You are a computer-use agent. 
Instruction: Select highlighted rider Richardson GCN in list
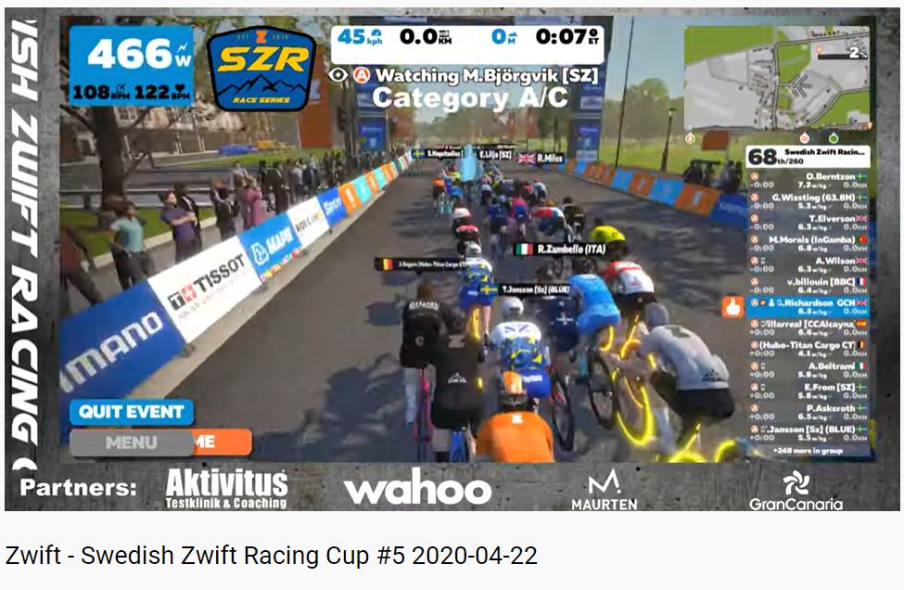click(x=808, y=307)
